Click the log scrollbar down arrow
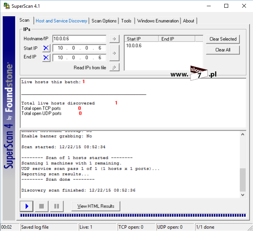The image size is (253, 231). click(243, 195)
